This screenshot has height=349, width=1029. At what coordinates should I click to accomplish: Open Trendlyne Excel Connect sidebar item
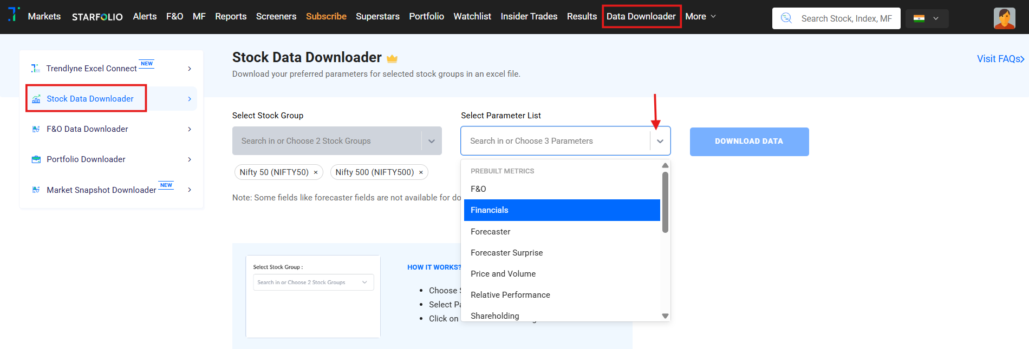[x=111, y=69]
